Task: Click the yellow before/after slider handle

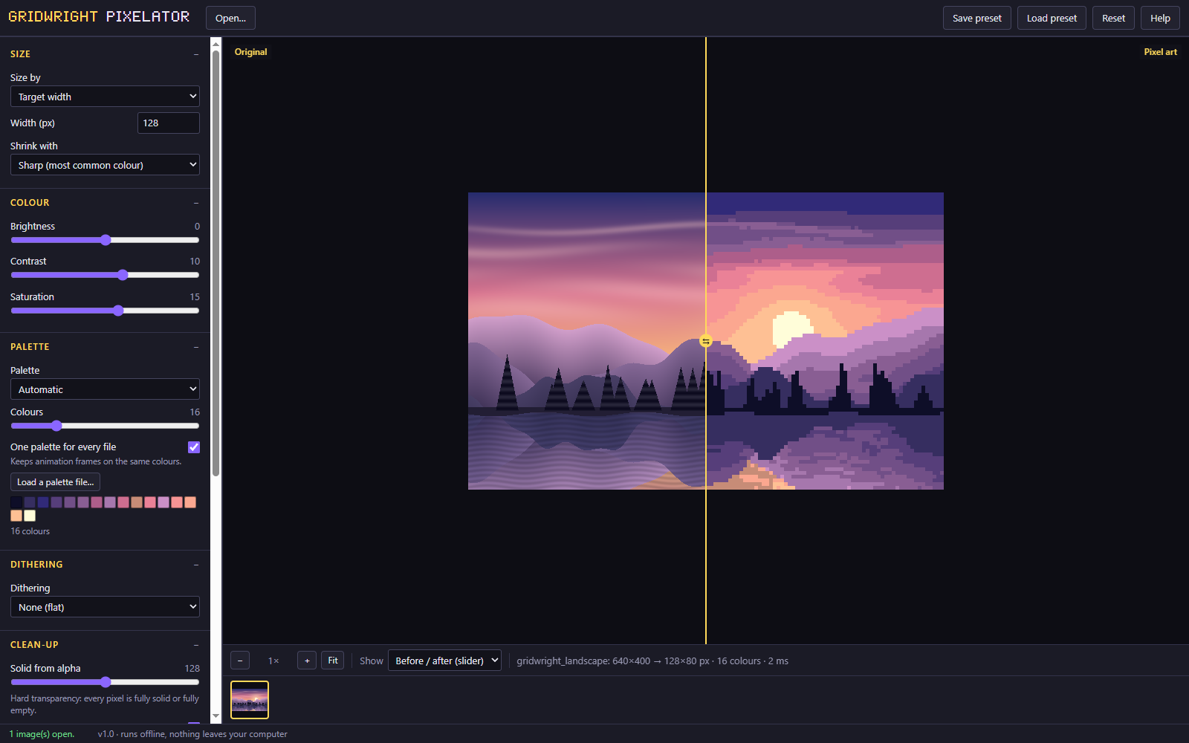Action: tap(706, 341)
